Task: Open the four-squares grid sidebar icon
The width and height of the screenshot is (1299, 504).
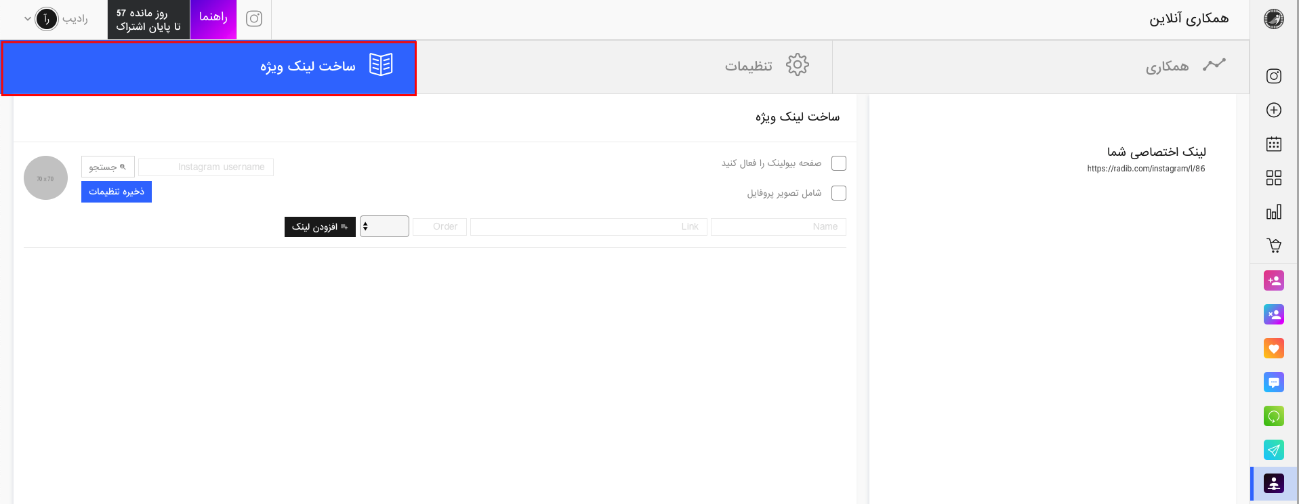Action: (1273, 177)
